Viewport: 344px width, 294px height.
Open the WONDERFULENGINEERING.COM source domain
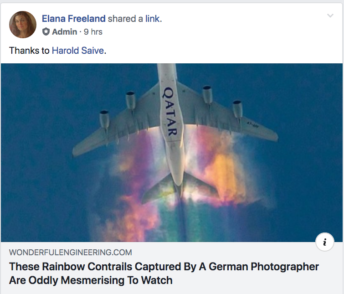tap(70, 253)
